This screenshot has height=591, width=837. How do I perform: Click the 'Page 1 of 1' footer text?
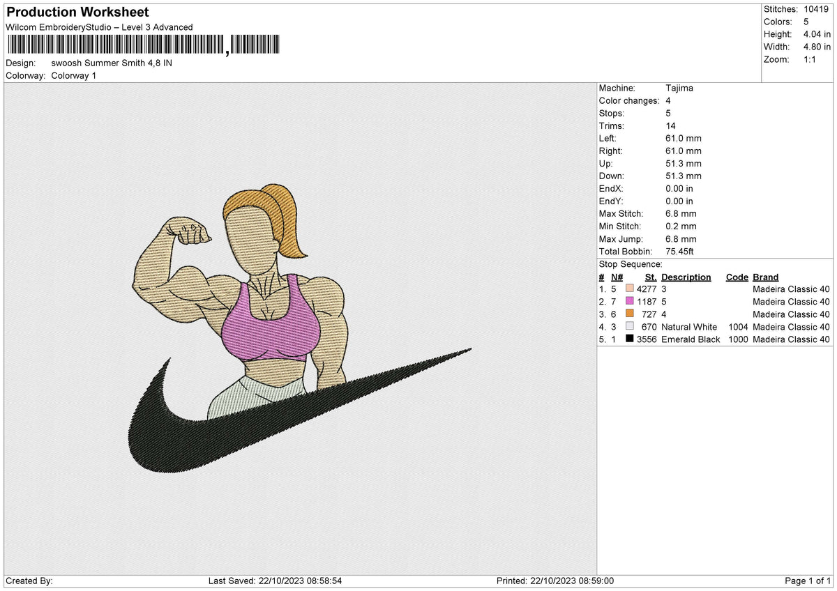[x=808, y=581]
